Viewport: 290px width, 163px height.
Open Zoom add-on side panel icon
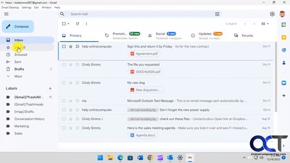tap(284, 83)
